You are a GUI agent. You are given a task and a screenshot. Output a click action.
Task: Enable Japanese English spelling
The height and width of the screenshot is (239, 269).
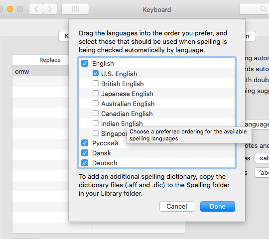pyautogui.click(x=96, y=93)
